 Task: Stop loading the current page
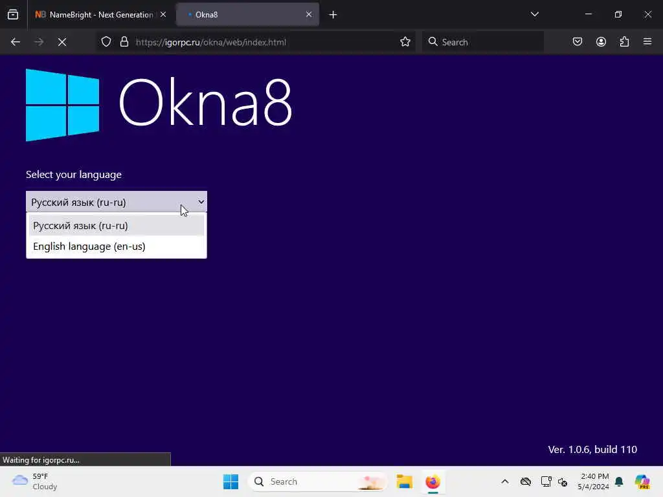pyautogui.click(x=62, y=42)
